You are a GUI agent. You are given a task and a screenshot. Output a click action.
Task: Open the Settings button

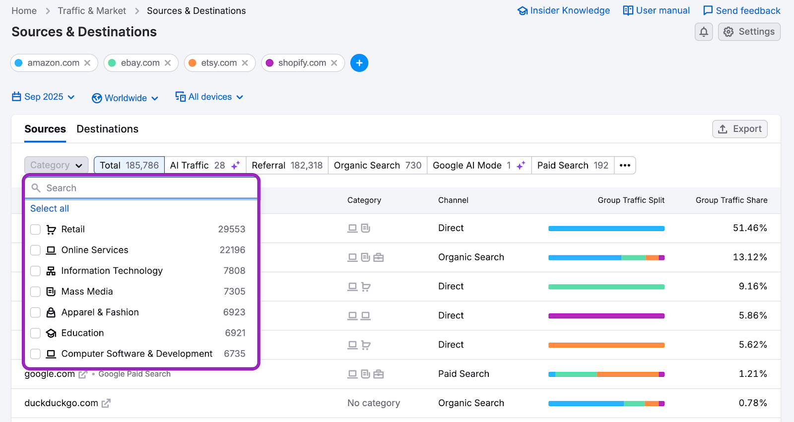(749, 32)
